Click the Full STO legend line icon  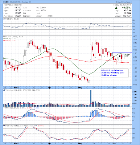(4, 126)
